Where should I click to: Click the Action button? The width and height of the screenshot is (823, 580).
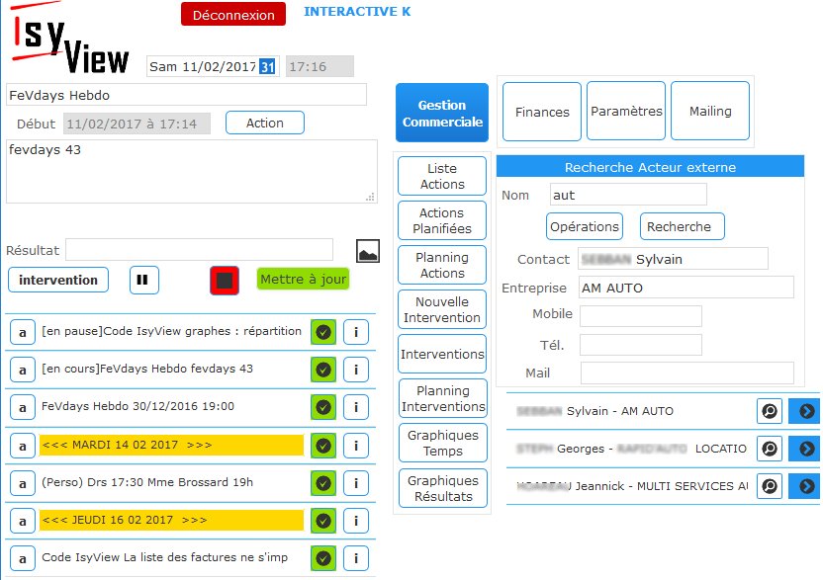[265, 123]
